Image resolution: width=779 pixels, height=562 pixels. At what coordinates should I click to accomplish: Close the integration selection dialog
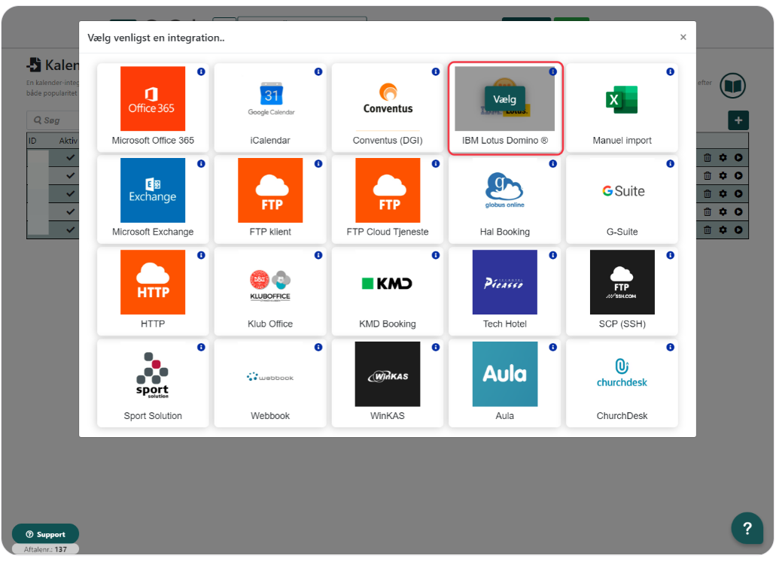point(683,37)
